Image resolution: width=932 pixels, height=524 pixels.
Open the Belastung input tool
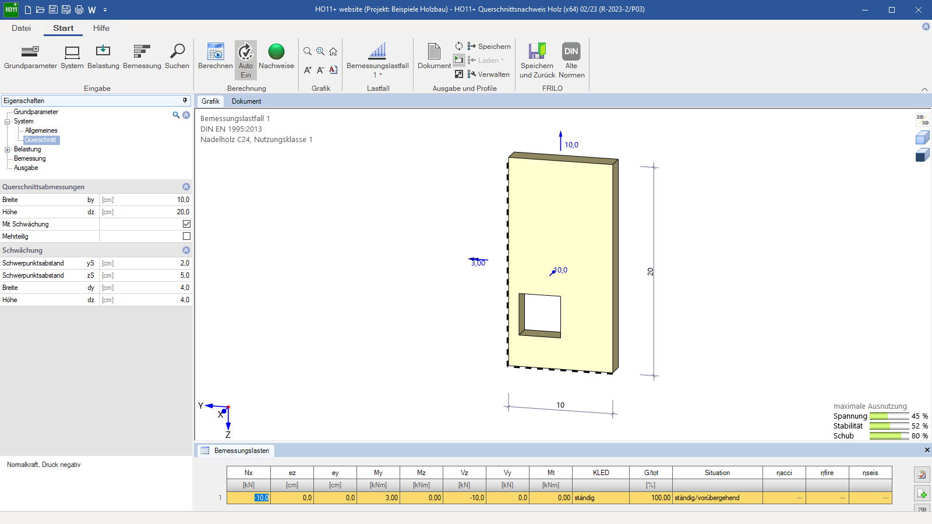click(103, 57)
